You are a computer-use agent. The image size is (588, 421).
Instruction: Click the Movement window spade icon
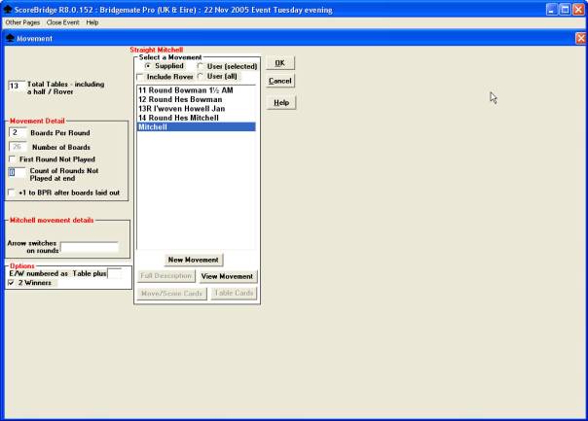pos(10,38)
